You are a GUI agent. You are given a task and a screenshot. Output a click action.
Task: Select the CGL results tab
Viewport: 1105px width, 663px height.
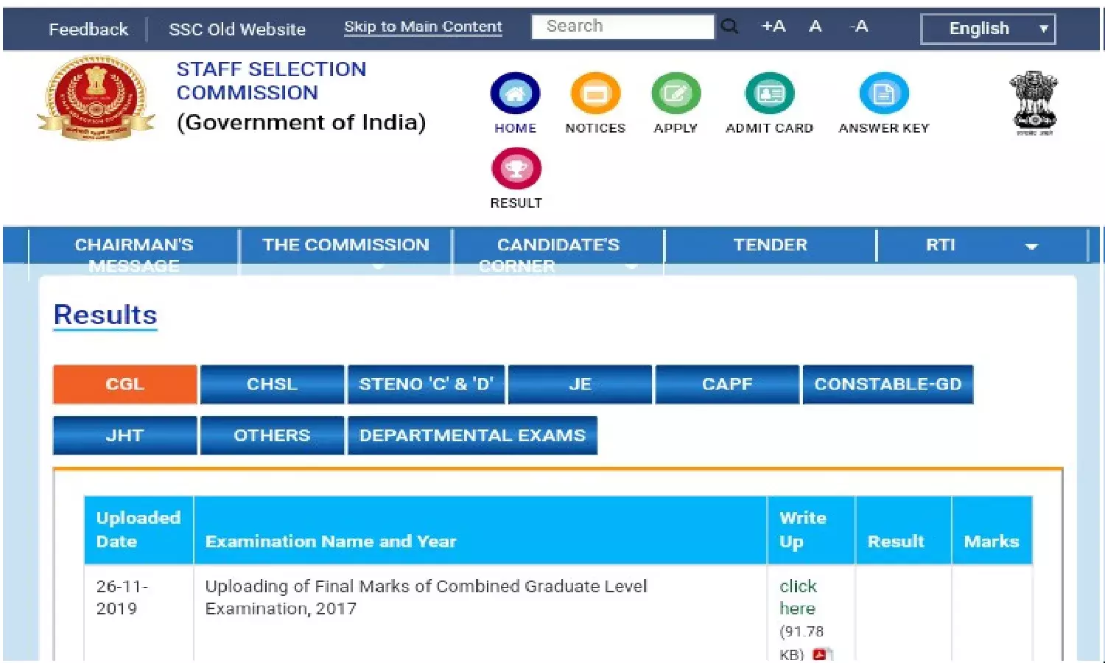[x=124, y=385]
